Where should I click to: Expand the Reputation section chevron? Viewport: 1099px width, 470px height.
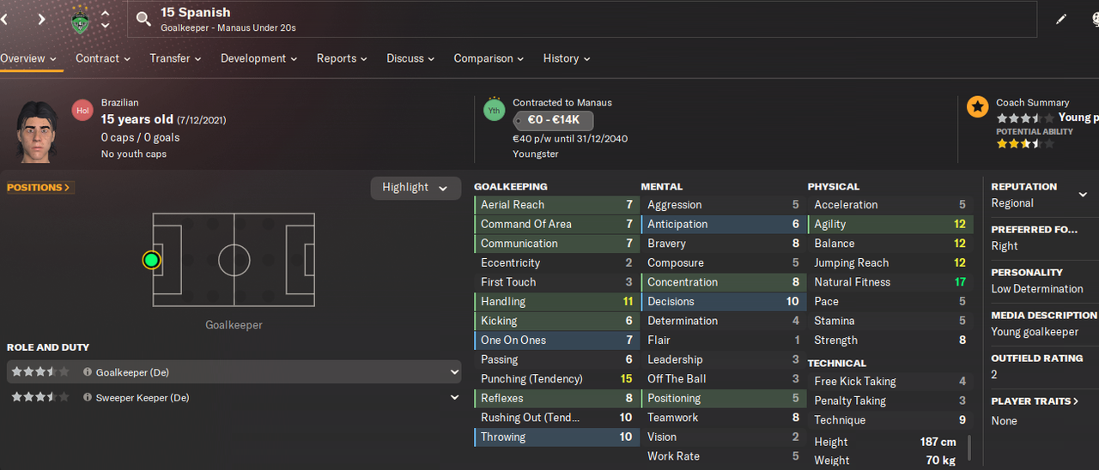[x=1083, y=196]
